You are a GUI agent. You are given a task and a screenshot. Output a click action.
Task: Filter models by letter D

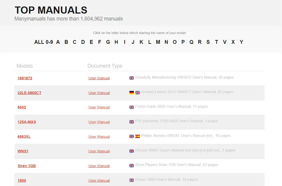pyautogui.click(x=83, y=42)
